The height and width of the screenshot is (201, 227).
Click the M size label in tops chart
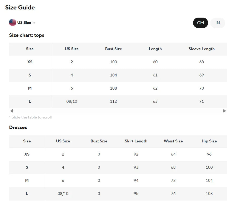pyautogui.click(x=30, y=88)
